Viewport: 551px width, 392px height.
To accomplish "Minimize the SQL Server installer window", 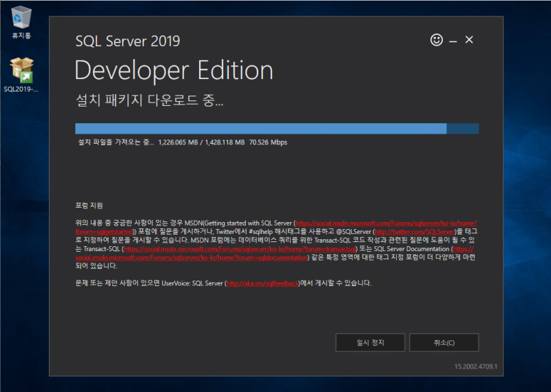I will (453, 41).
